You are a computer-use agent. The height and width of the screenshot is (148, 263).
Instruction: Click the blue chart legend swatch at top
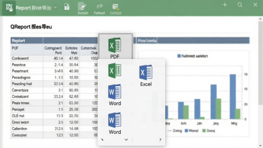point(179,56)
